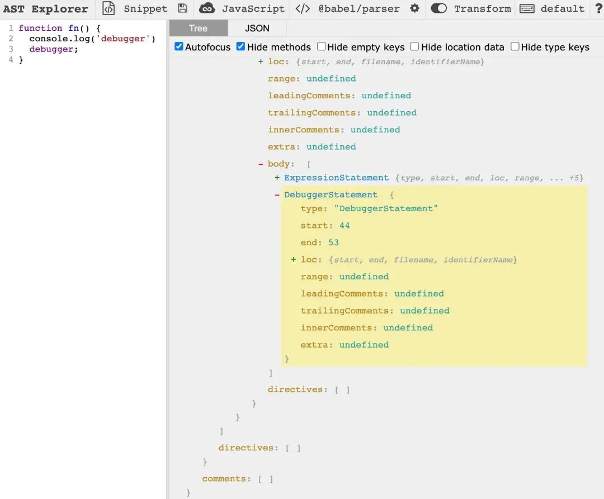The image size is (604, 499).
Task: Click top innerComments: undefined row
Action: click(x=334, y=130)
